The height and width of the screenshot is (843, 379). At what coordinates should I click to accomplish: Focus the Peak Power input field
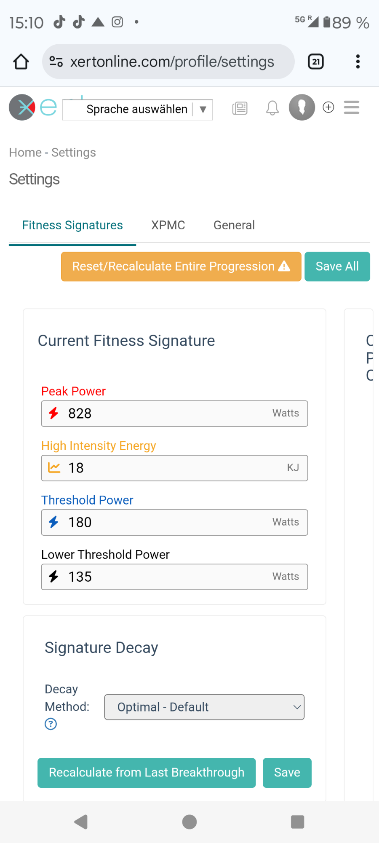tap(168, 413)
